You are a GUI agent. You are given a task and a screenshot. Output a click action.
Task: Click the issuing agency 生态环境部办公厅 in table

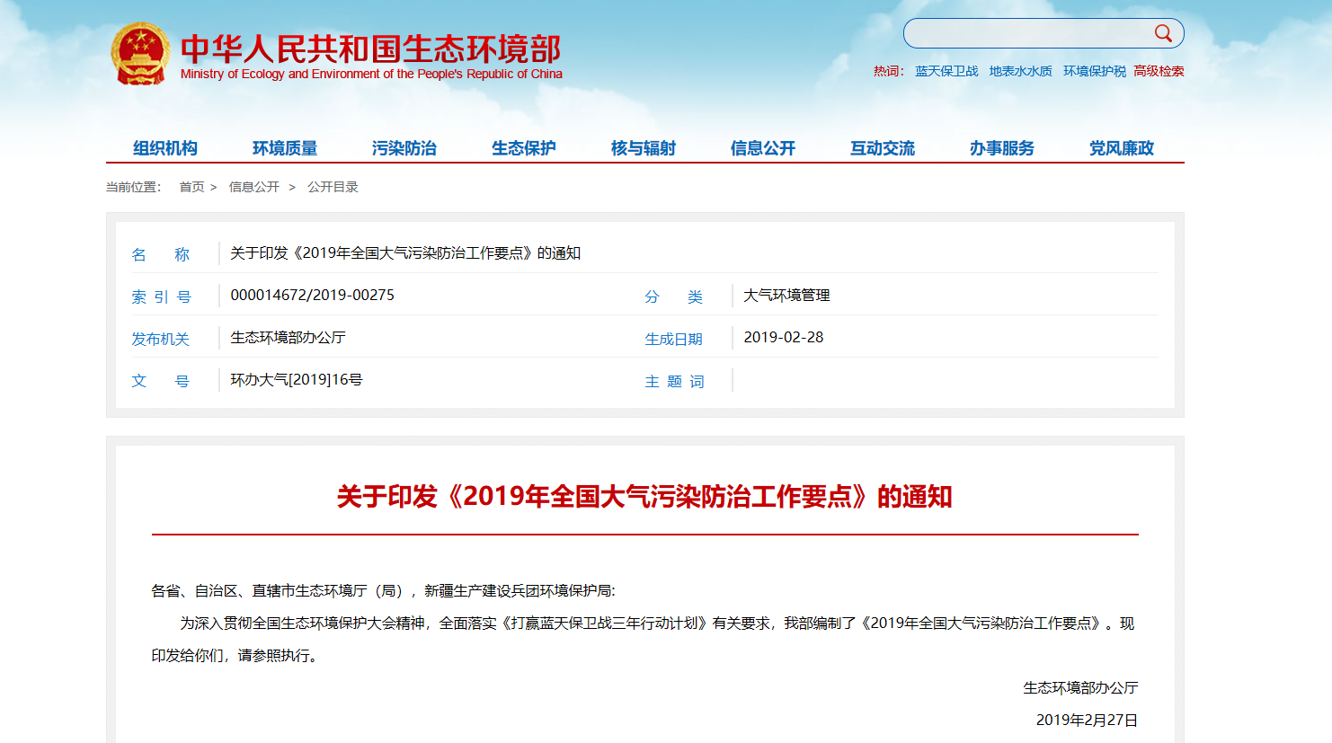(288, 337)
